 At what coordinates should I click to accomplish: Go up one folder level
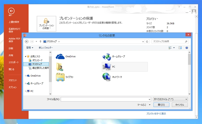tap(40, 41)
